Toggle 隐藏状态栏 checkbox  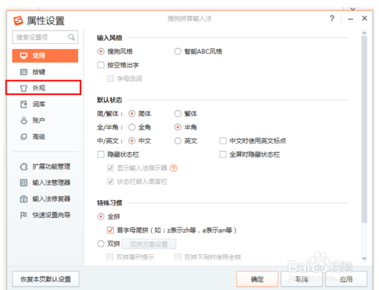point(101,155)
